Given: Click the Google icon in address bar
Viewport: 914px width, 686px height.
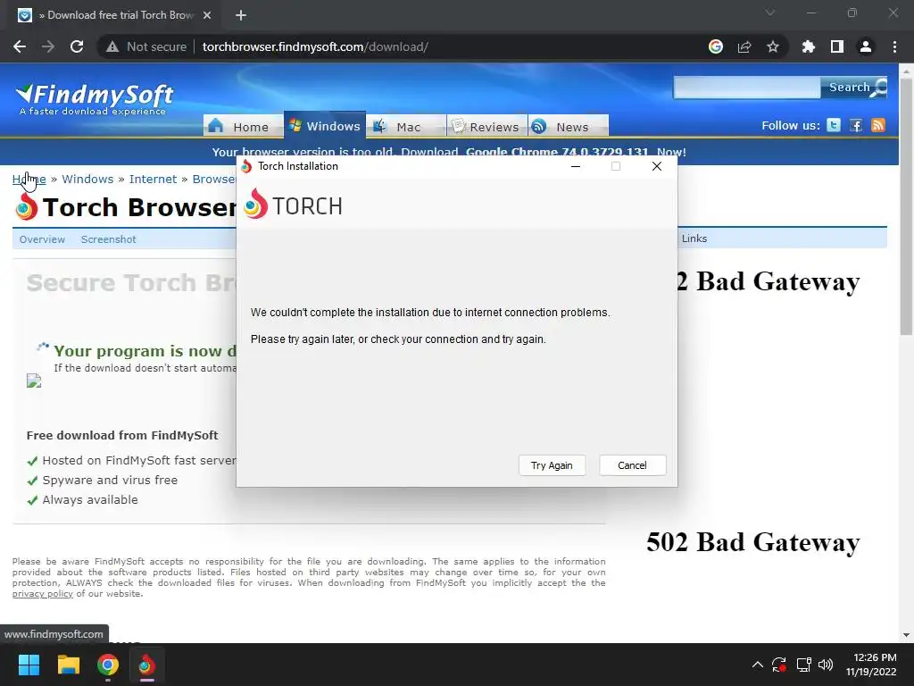Looking at the screenshot, I should click(715, 46).
